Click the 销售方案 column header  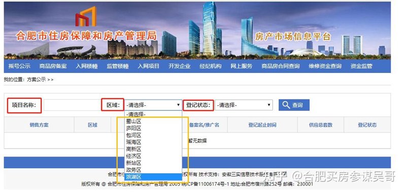pos(39,125)
